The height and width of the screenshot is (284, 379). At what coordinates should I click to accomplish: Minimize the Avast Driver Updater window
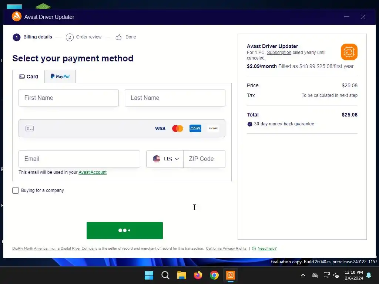click(x=347, y=17)
